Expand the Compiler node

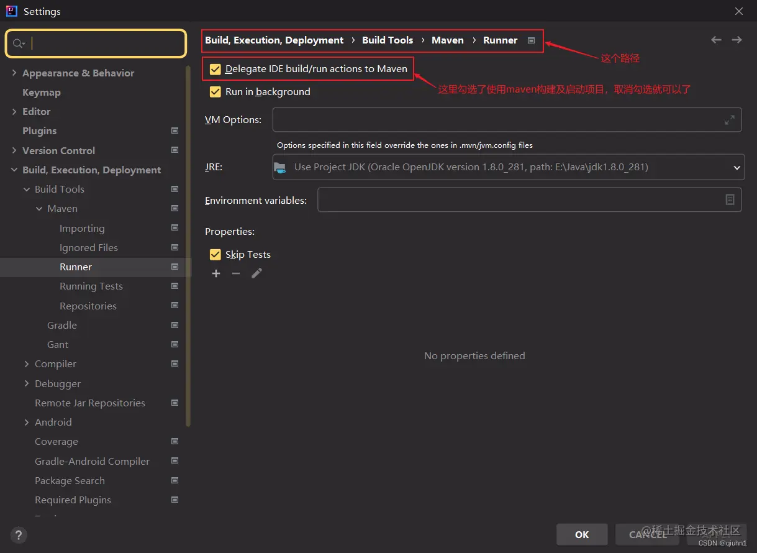[27, 363]
